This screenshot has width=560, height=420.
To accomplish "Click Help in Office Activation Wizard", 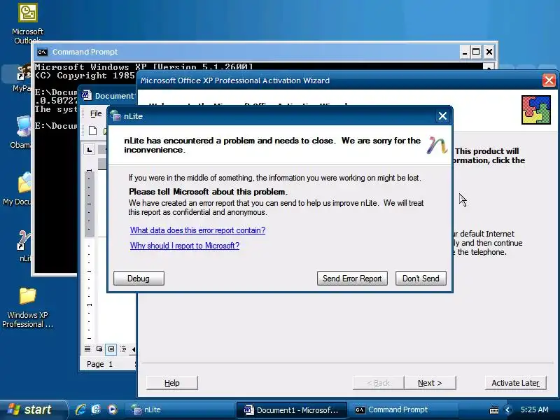I will [x=171, y=383].
